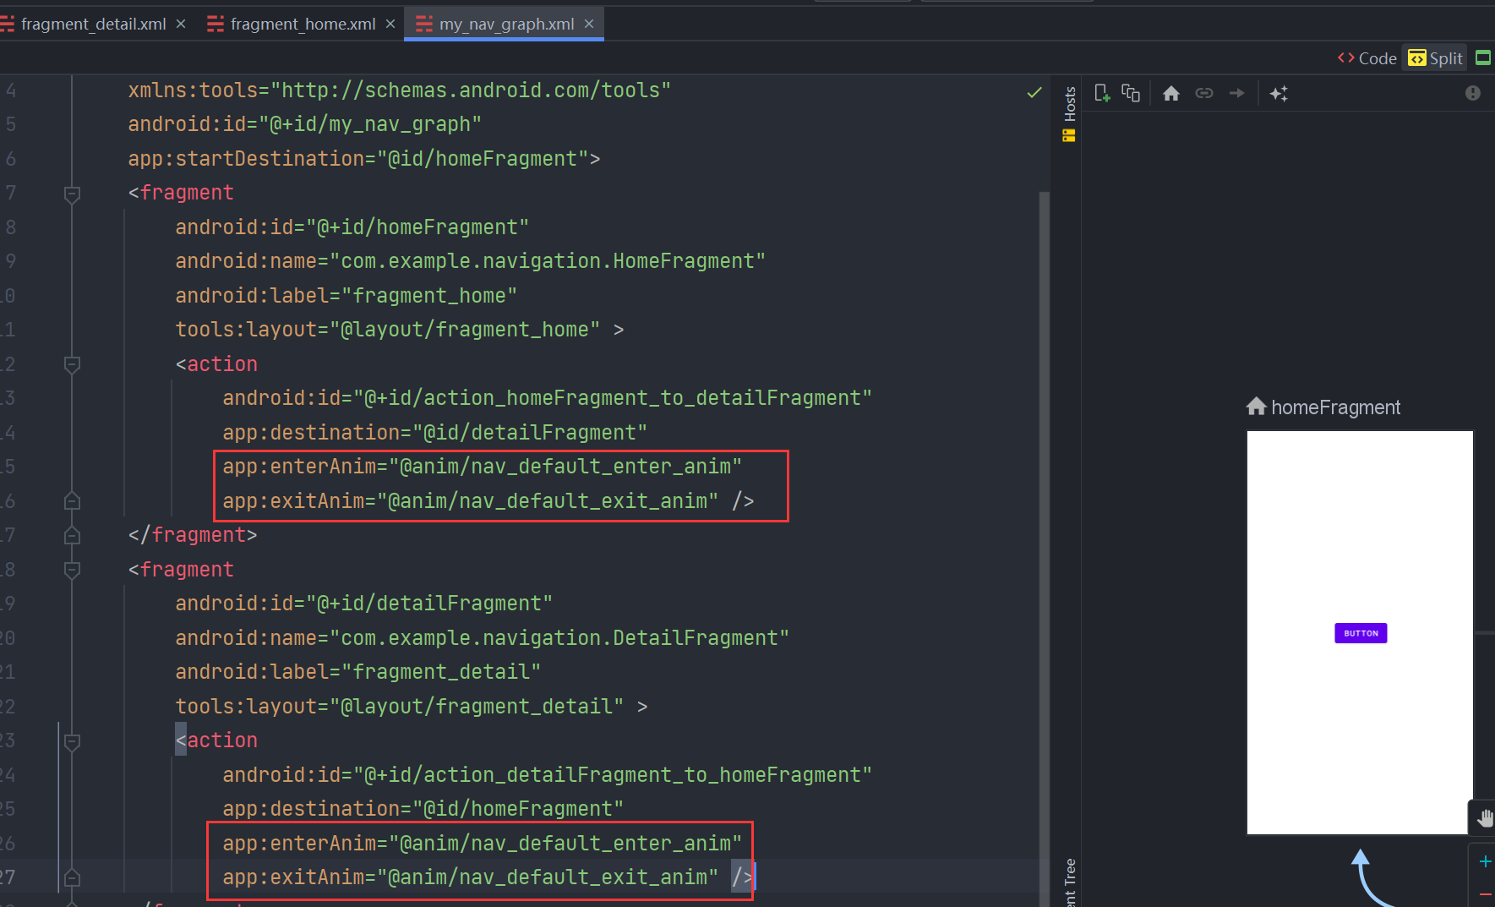Click the fold end marker on line 27

point(72,877)
